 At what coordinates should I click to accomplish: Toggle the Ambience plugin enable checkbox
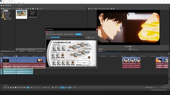tap(76, 34)
